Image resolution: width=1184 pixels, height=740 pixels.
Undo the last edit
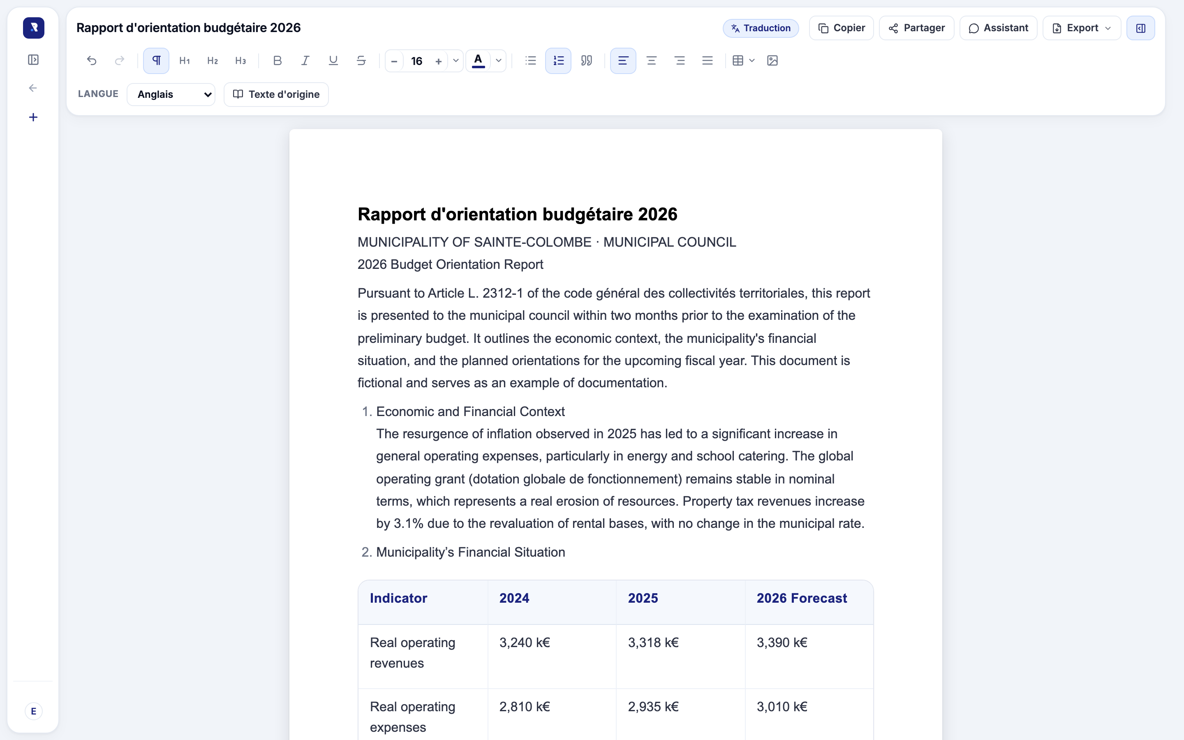click(92, 61)
